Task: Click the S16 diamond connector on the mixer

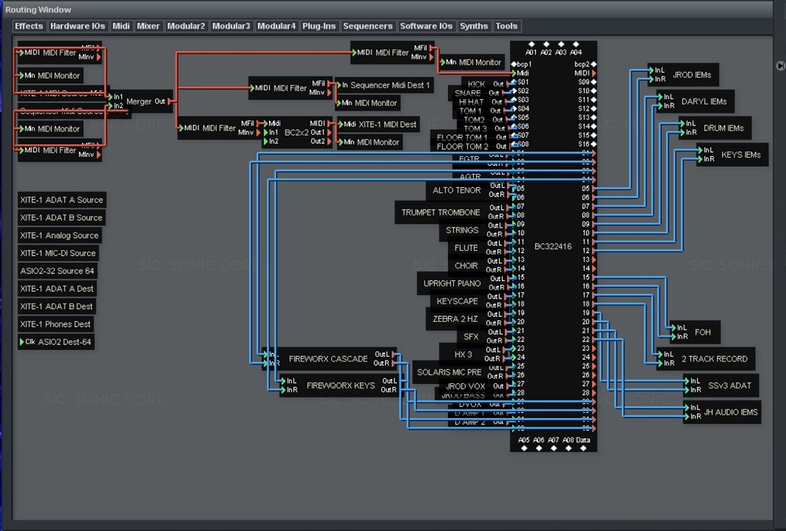Action: click(593, 144)
